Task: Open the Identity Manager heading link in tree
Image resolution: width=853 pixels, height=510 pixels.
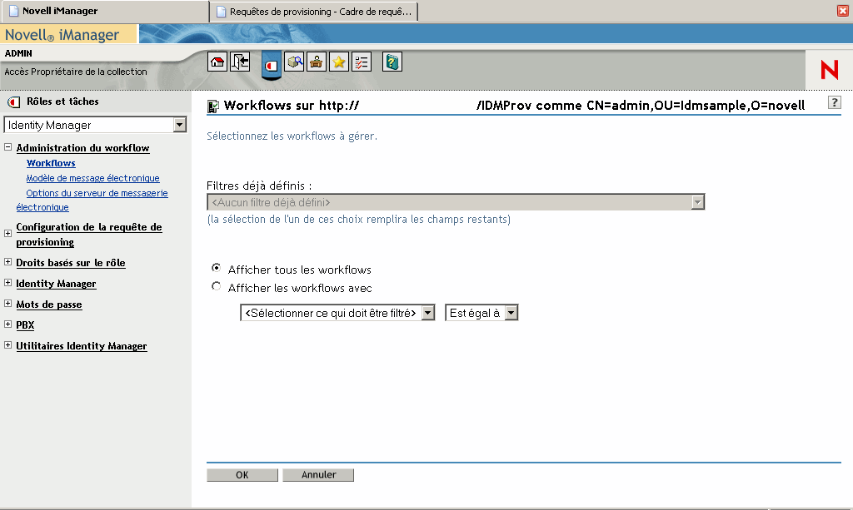Action: [56, 284]
